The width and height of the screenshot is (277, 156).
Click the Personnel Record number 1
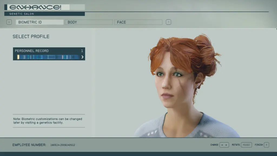click(x=82, y=51)
